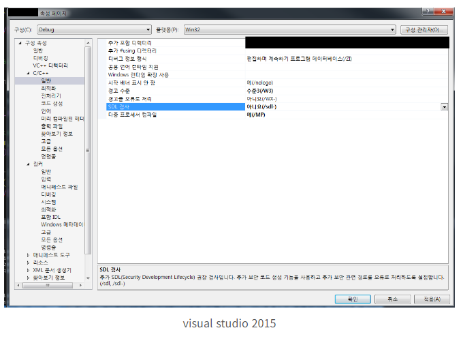Expand the bottom 찾아보기 정보 node arrow
Viewport: 463px width, 341px height.
29,278
